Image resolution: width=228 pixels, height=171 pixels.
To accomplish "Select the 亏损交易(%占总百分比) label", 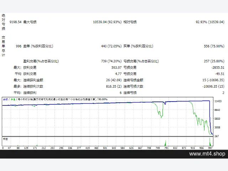I will [141, 61].
